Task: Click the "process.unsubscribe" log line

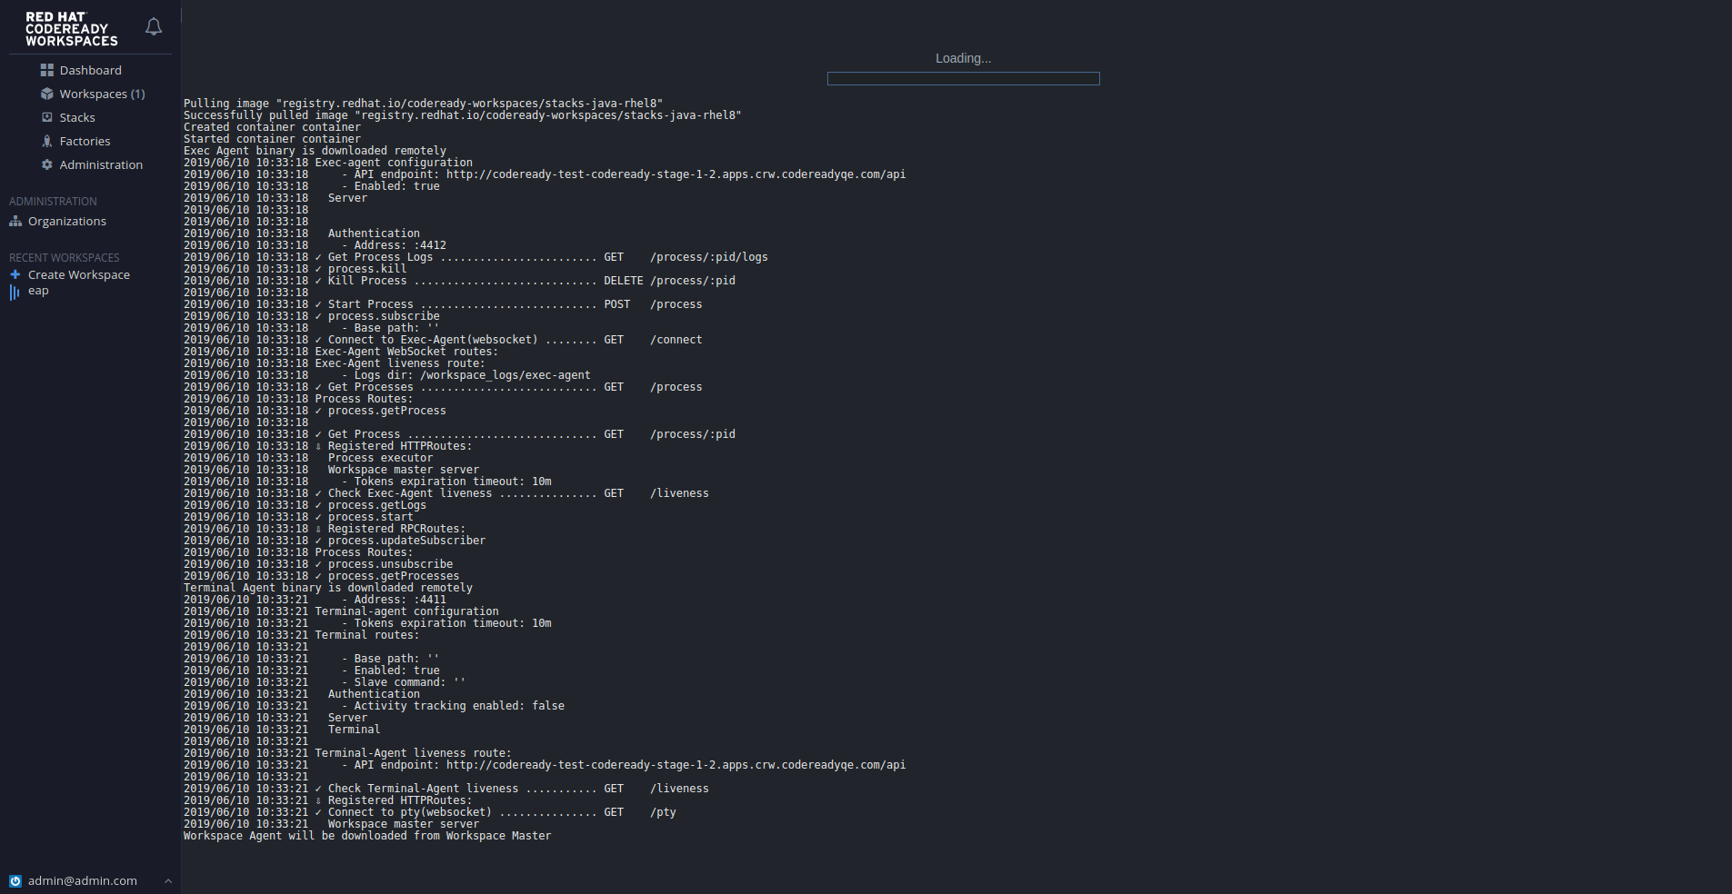Action: (x=318, y=564)
